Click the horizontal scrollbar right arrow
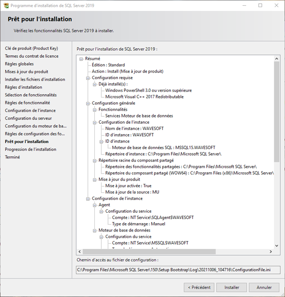 click(x=271, y=251)
